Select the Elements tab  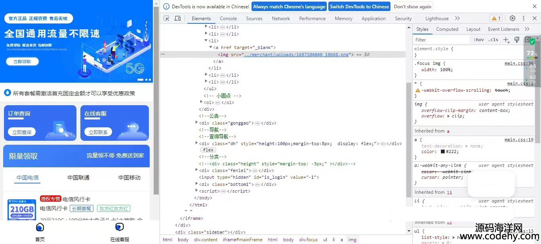click(201, 18)
